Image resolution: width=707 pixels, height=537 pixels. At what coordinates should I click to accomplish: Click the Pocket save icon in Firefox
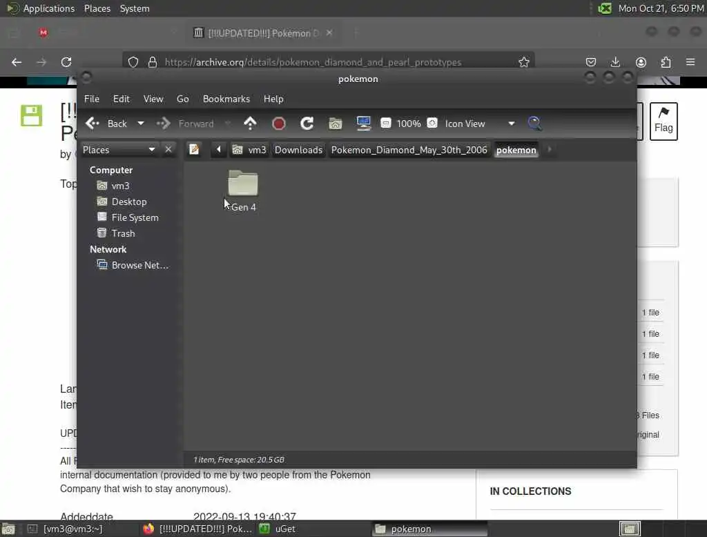pos(591,61)
